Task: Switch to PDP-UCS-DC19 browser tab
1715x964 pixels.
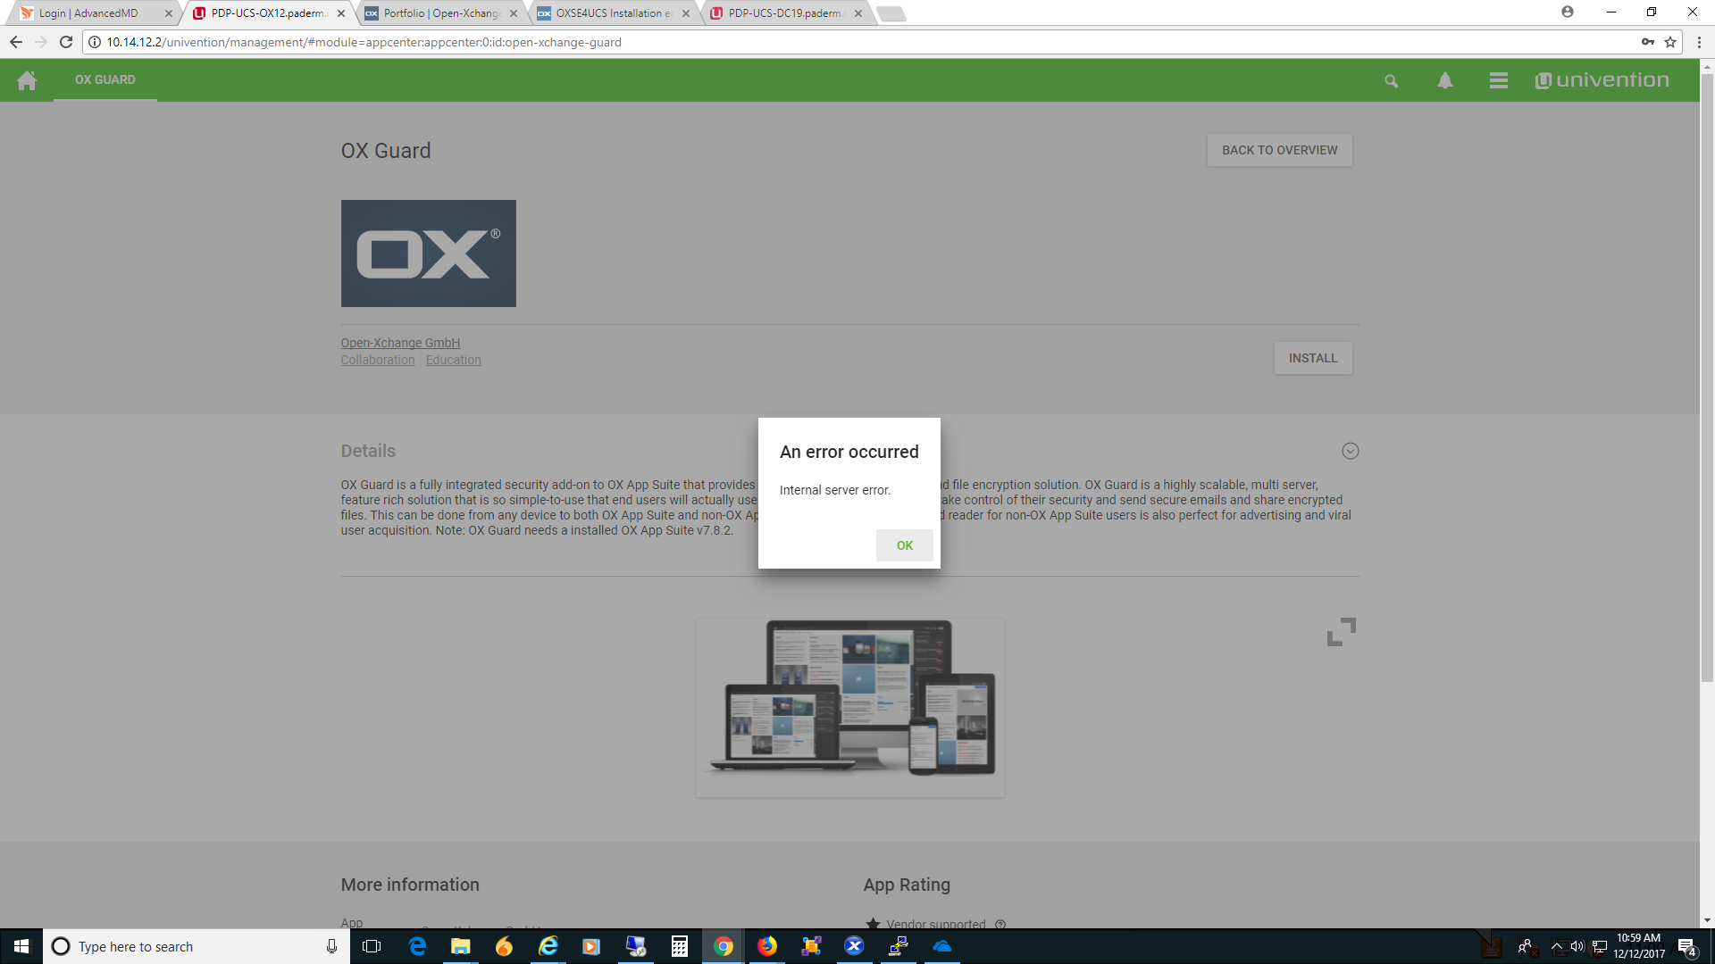Action: (x=784, y=13)
